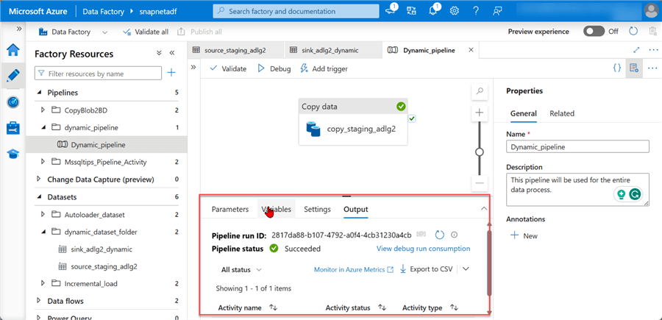Click the Search factory and documentation box
The height and width of the screenshot is (320, 662).
[296, 11]
